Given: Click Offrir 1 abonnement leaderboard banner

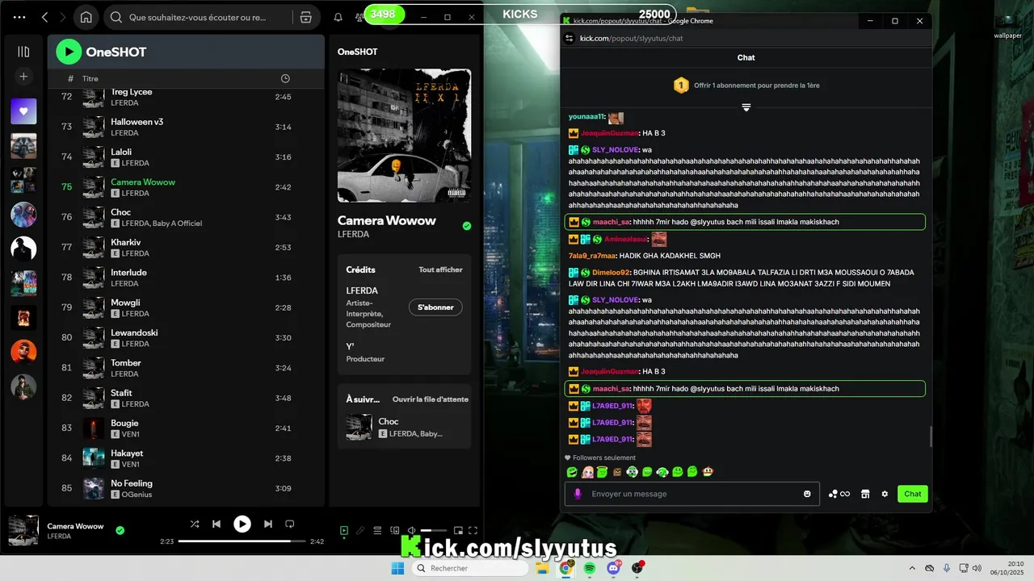Looking at the screenshot, I should pos(746,85).
